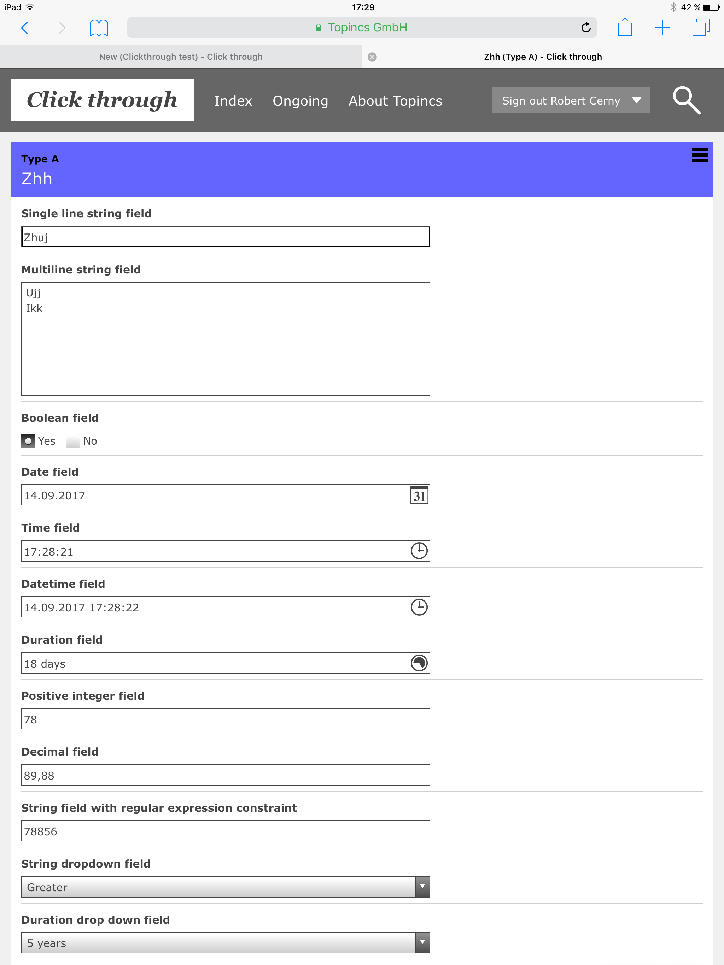The image size is (724, 965).
Task: Select No for Boolean field
Action: click(x=73, y=441)
